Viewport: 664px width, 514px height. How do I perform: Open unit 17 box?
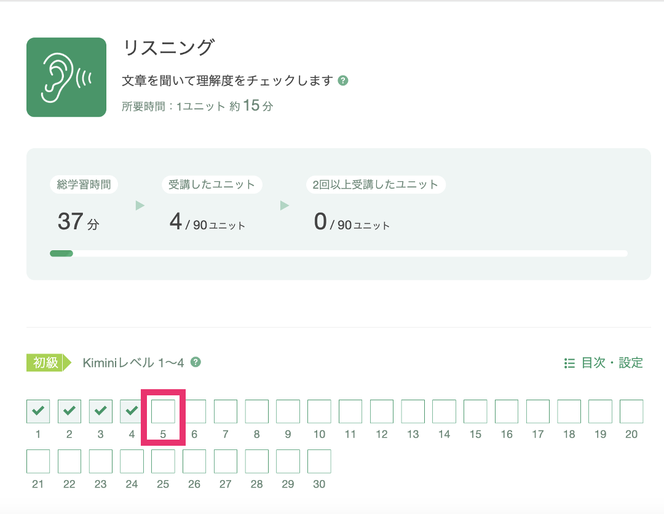click(538, 411)
